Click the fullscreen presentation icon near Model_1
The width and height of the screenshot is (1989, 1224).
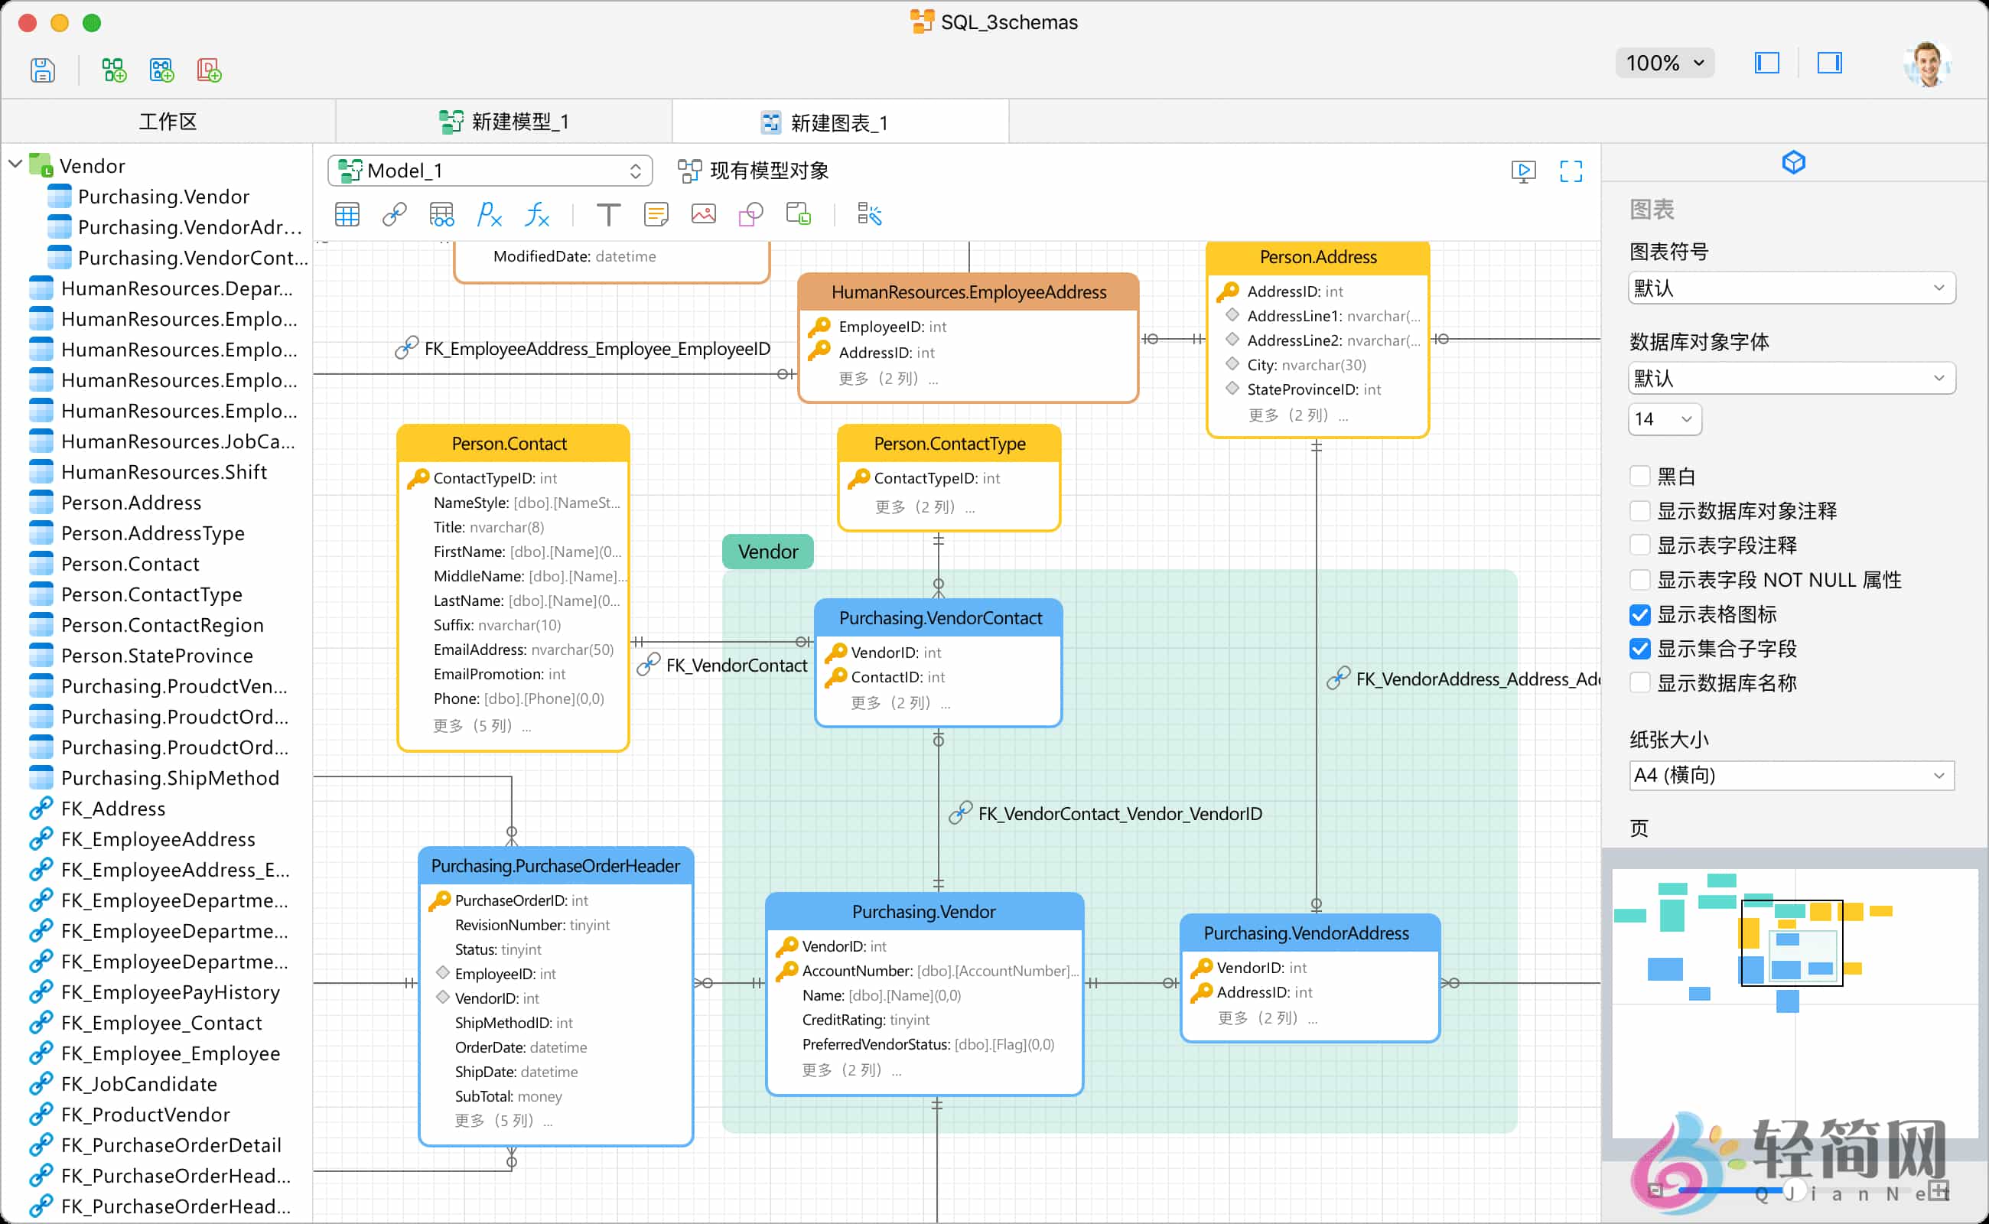1570,171
